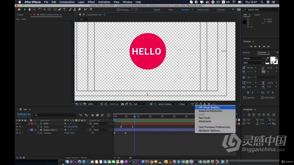This screenshot has width=294, height=165.
Task: Open the Composition mini-flowchart icon
Action: coord(80,115)
